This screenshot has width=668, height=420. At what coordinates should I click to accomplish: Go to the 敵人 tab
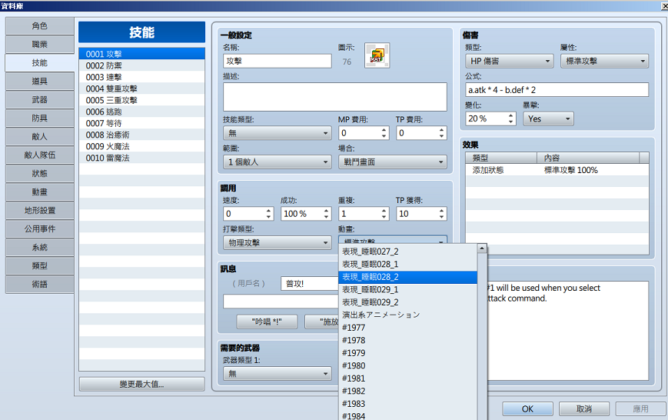click(x=40, y=136)
